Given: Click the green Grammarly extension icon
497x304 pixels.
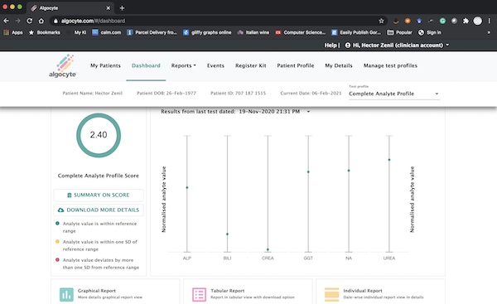Looking at the screenshot, I should pyautogui.click(x=442, y=21).
